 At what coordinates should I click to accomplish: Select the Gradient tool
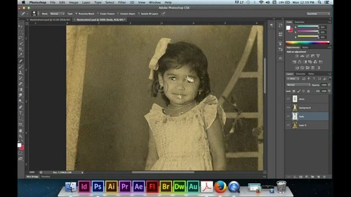click(x=21, y=90)
